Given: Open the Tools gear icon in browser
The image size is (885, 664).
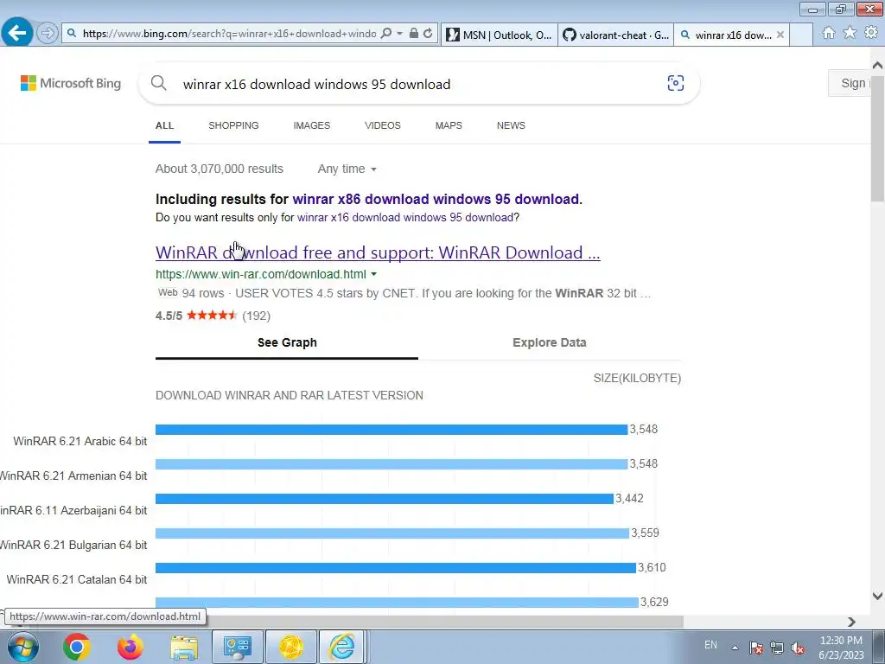Looking at the screenshot, I should coord(871,33).
